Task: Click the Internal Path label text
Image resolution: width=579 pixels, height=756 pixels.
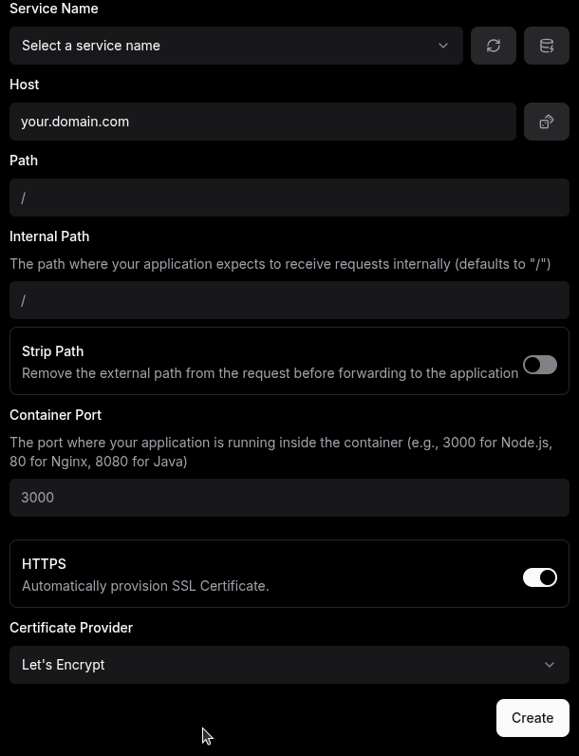Action: coord(49,236)
